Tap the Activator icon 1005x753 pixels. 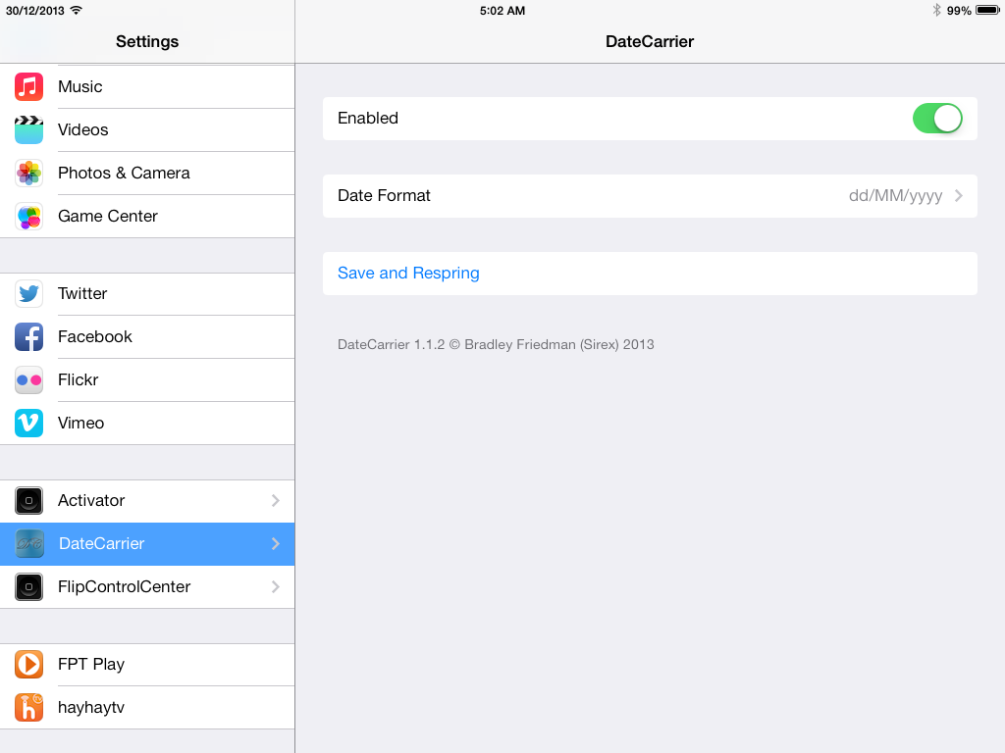[x=28, y=501]
